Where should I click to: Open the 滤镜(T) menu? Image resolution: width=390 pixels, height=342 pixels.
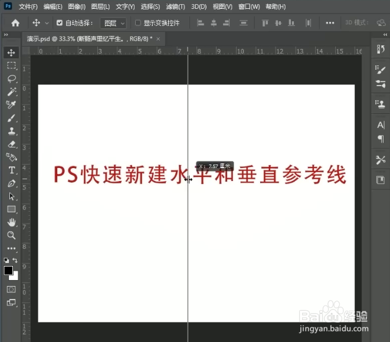point(176,6)
